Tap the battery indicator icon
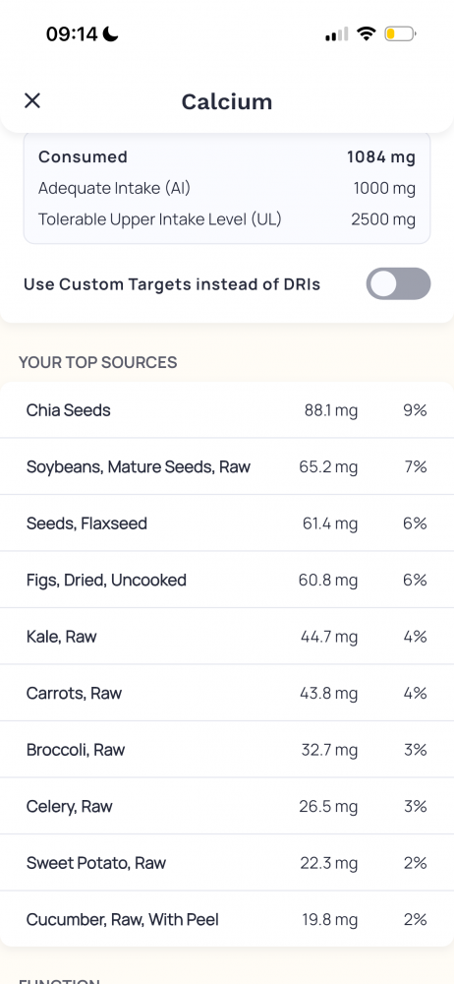This screenshot has height=984, width=454. coord(400,33)
